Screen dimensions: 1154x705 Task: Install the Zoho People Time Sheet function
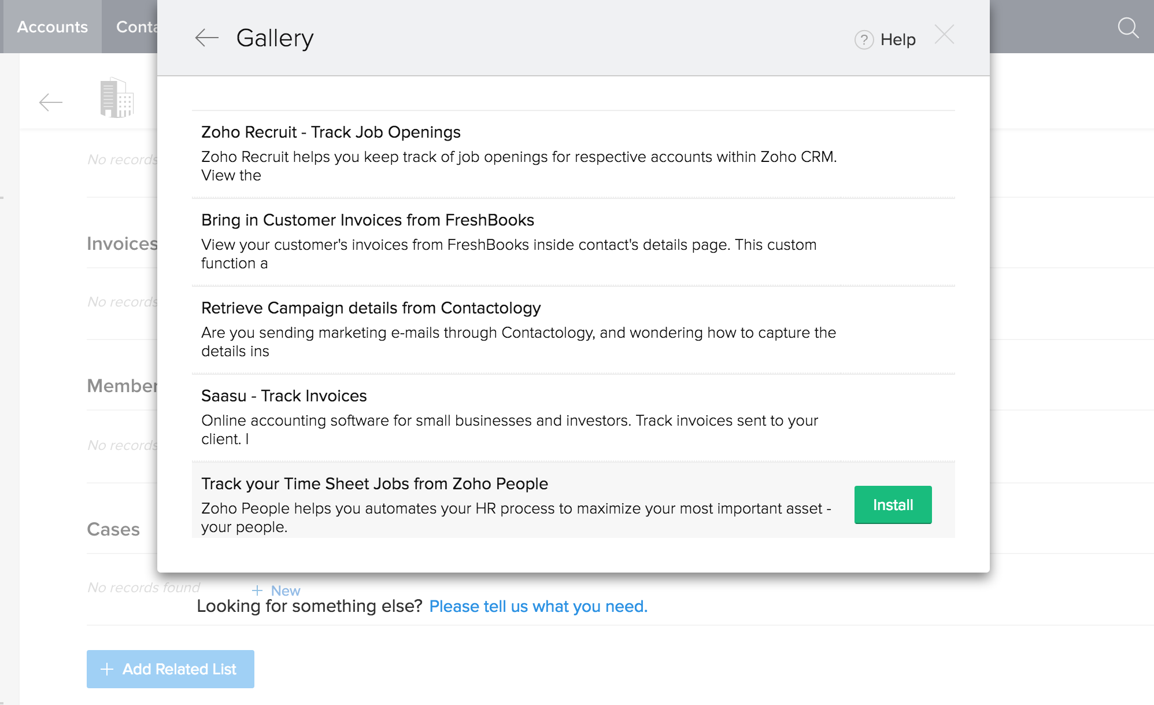(892, 505)
